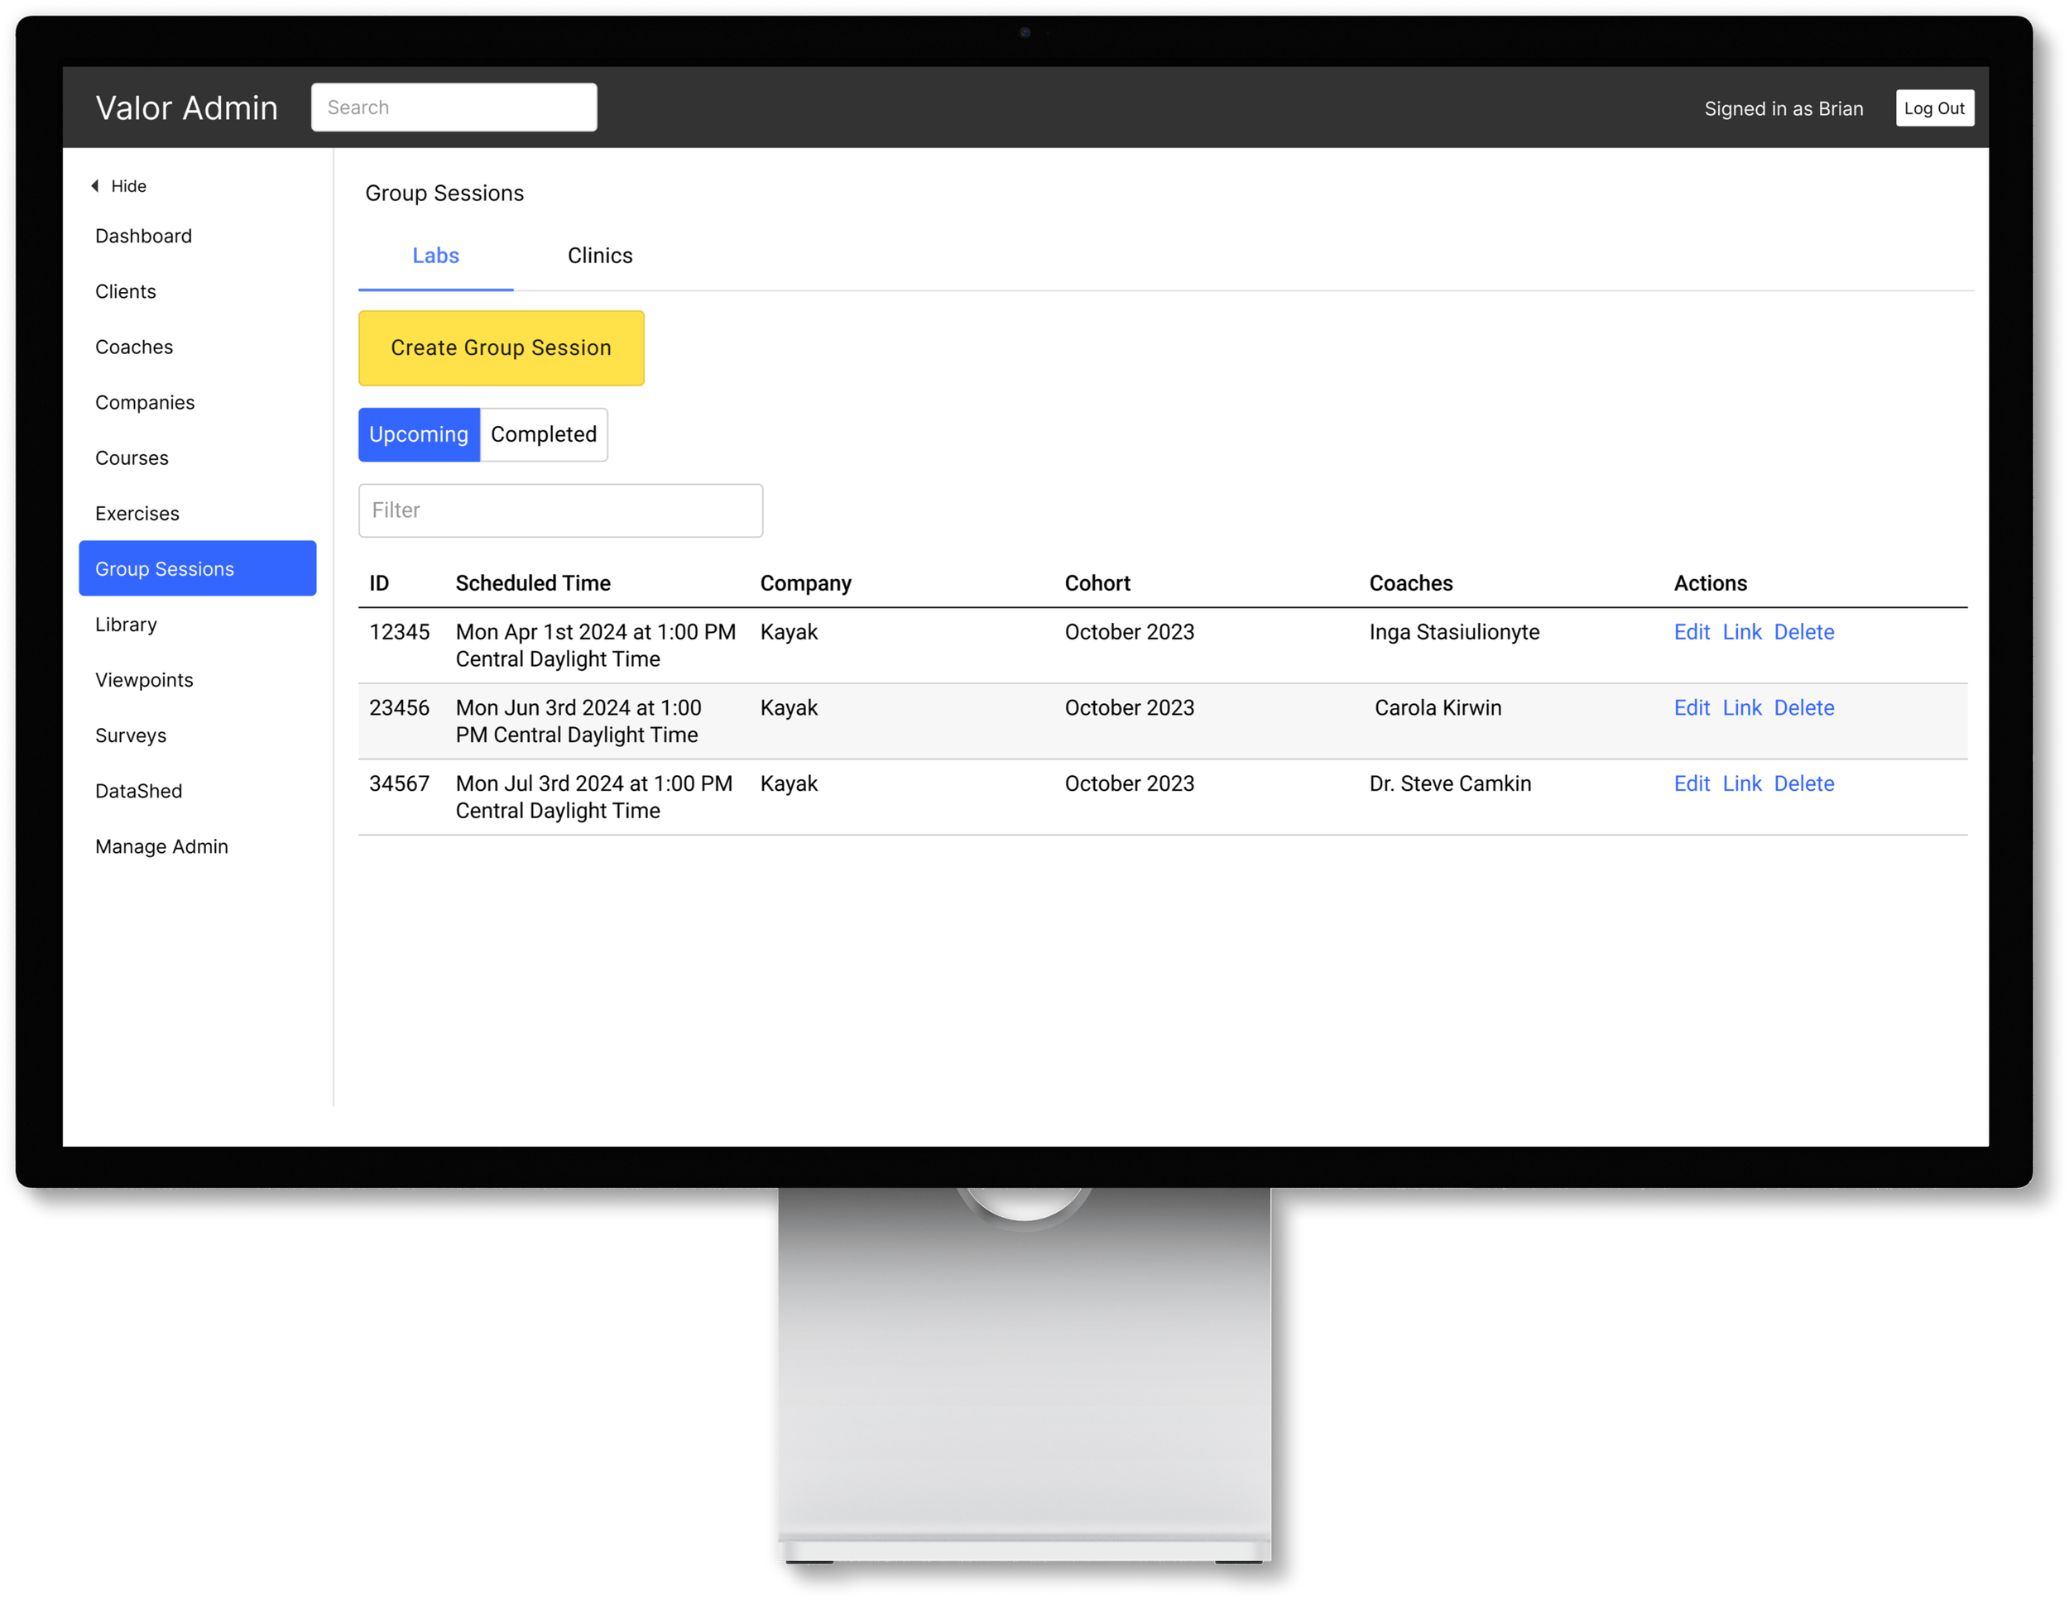
Task: Select the Labs tab
Action: pos(434,256)
